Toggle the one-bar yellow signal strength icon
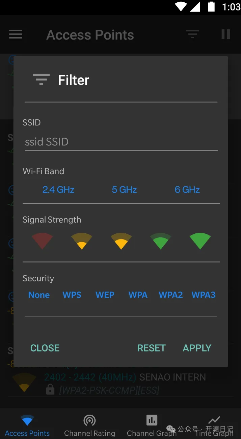 pos(82,241)
